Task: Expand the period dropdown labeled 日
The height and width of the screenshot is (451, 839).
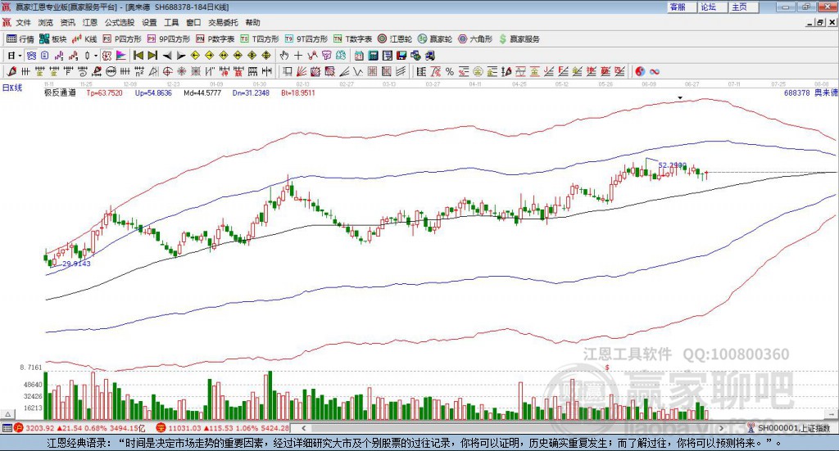Action: pyautogui.click(x=14, y=56)
